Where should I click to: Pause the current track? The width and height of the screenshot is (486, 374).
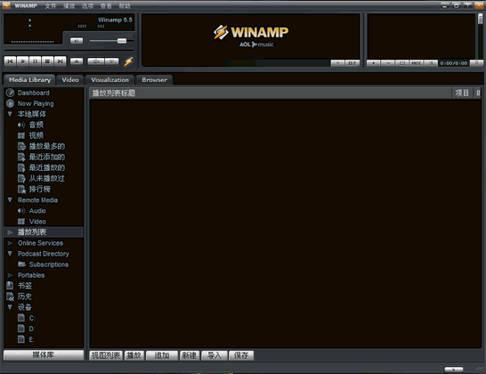35,61
